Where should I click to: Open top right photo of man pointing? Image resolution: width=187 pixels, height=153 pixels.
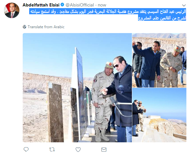click(x=159, y=60)
